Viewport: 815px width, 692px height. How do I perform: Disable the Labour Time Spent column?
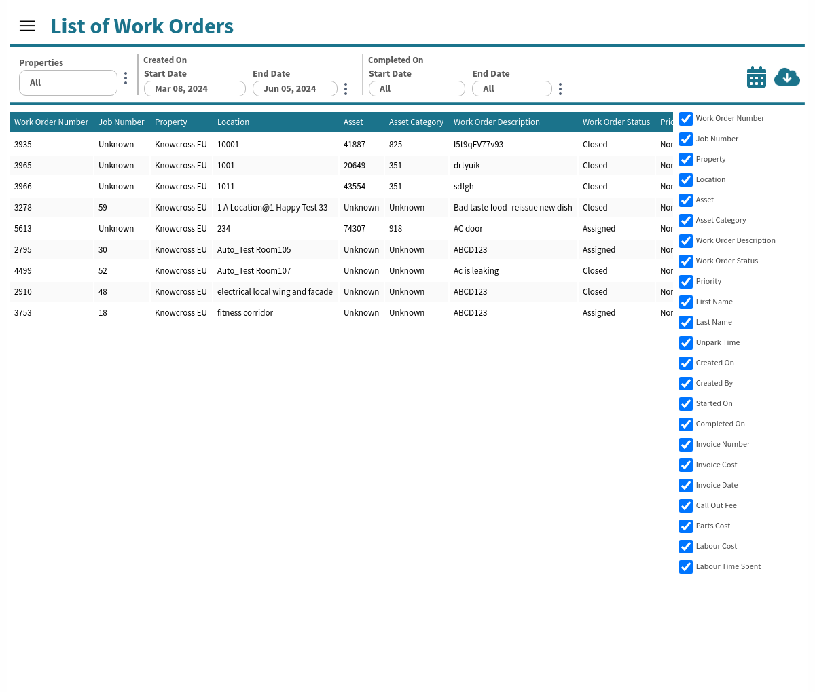[x=686, y=567]
